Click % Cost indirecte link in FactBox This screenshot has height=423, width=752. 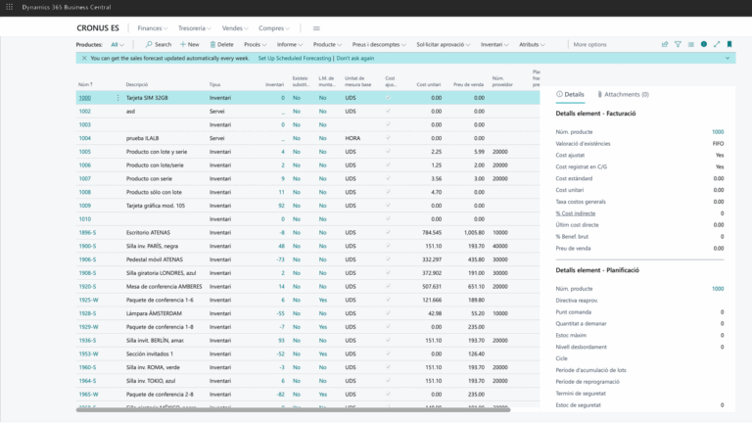576,213
